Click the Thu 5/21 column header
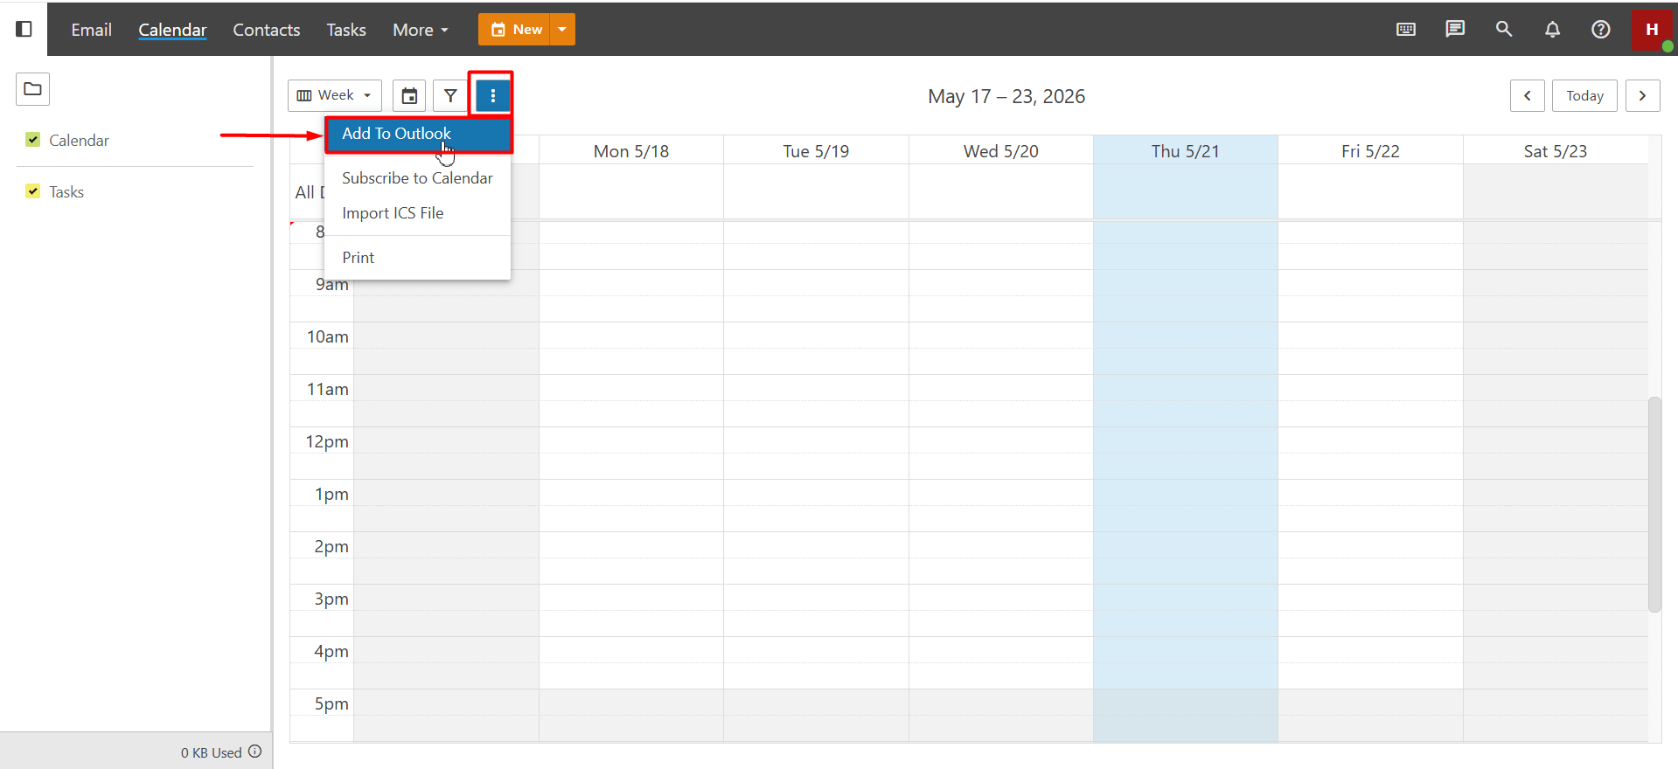Screen dimensions: 1678x769 coord(1186,151)
